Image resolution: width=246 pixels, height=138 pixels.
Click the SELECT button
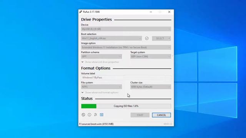160,38
